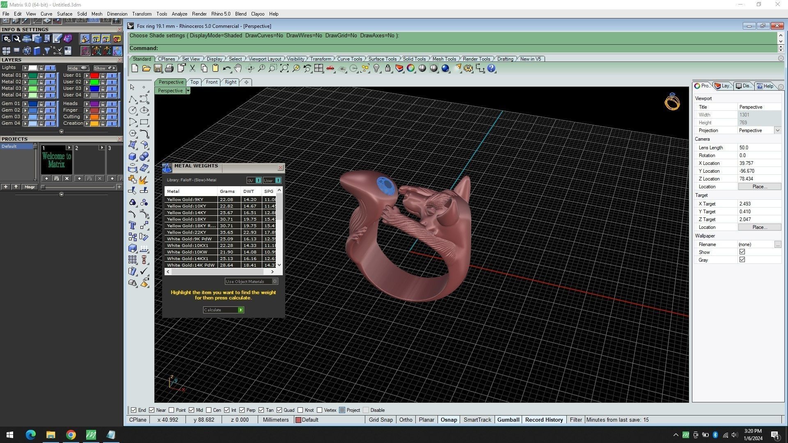Open the Perspective viewport title dropdown arrow
Image resolution: width=788 pixels, height=443 pixels.
(x=188, y=91)
